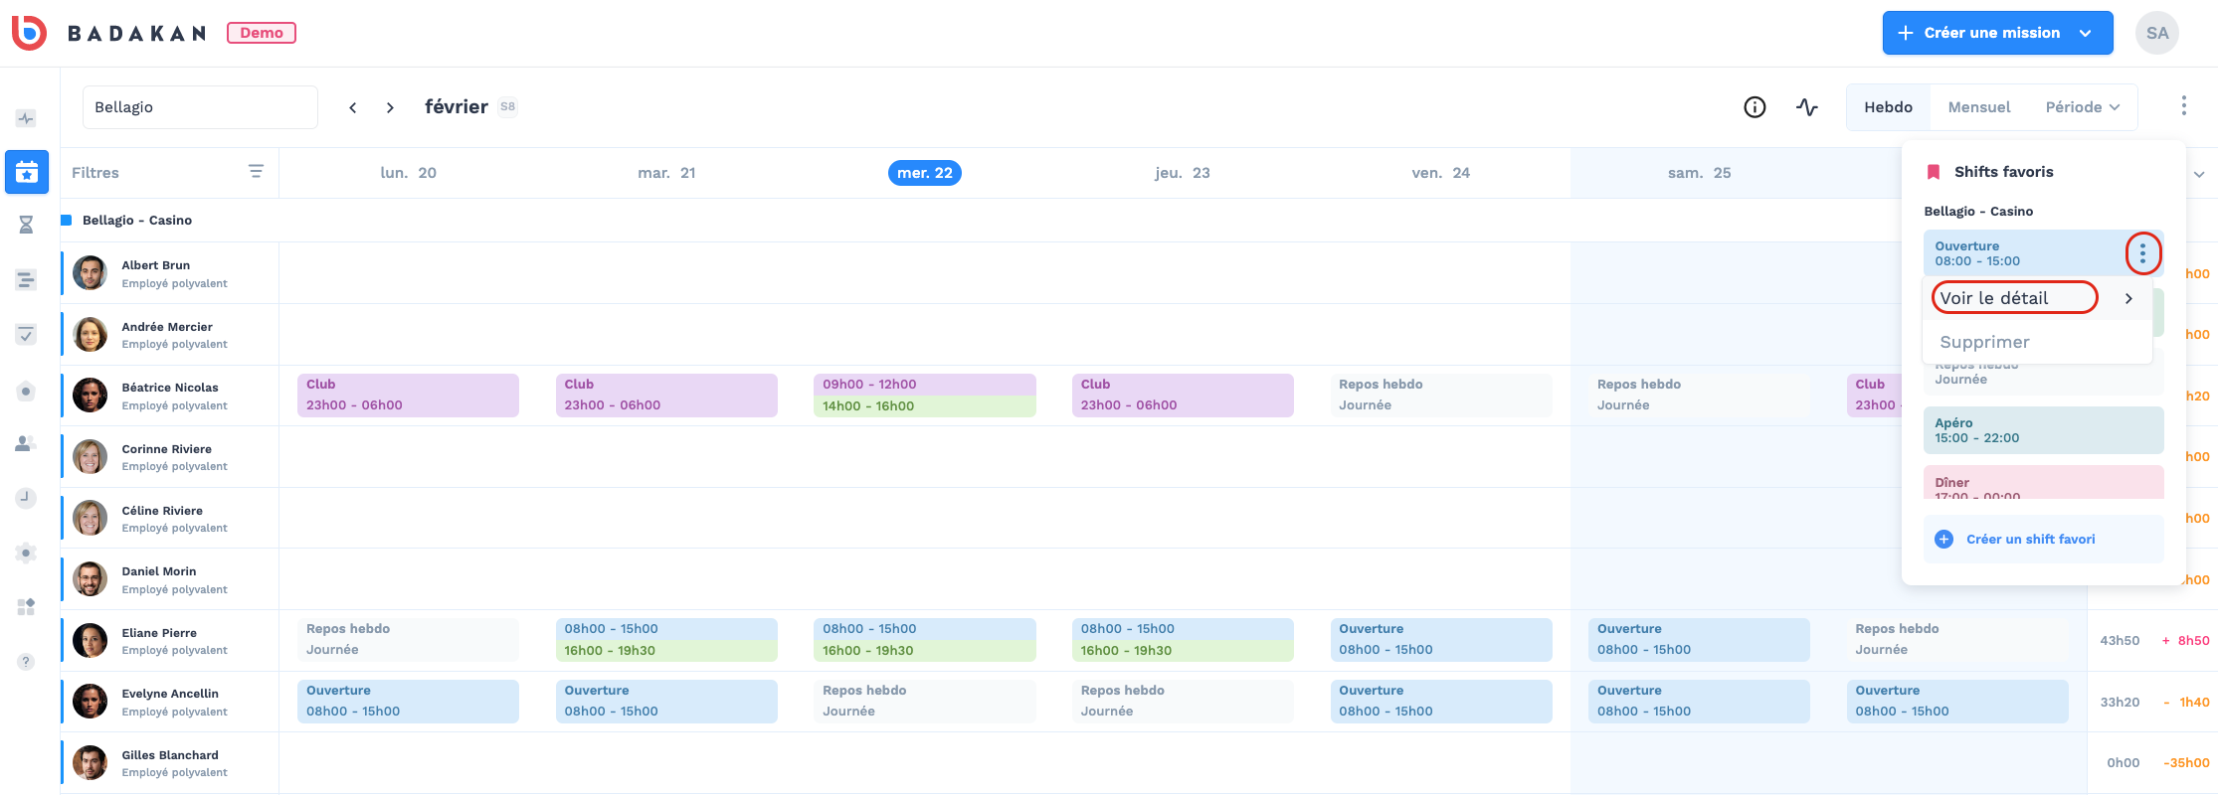2218x795 pixels.
Task: Select the Apéro 15:00 - 22:00 favorite shift
Action: [2043, 430]
